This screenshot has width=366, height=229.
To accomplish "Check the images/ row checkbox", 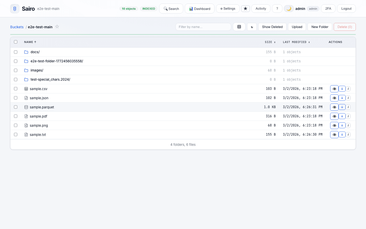I will click(16, 70).
